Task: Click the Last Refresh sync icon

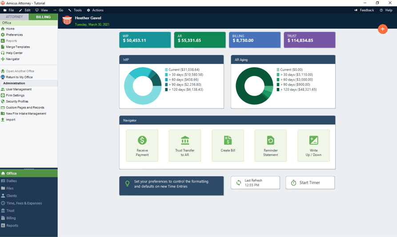Action: pyautogui.click(x=238, y=183)
